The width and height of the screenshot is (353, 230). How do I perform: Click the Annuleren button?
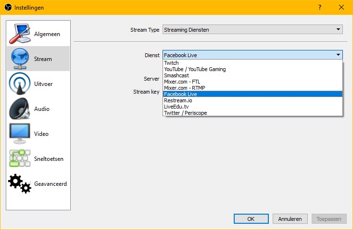(290, 219)
